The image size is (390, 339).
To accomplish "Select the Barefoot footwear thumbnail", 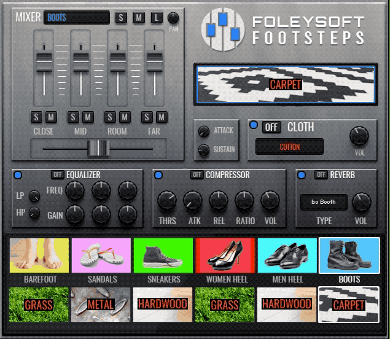I will point(39,255).
